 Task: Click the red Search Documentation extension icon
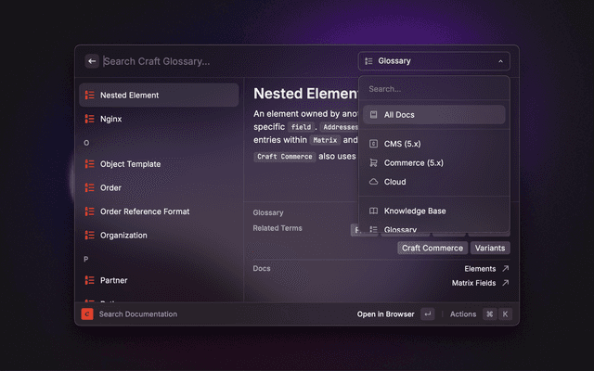pos(86,314)
